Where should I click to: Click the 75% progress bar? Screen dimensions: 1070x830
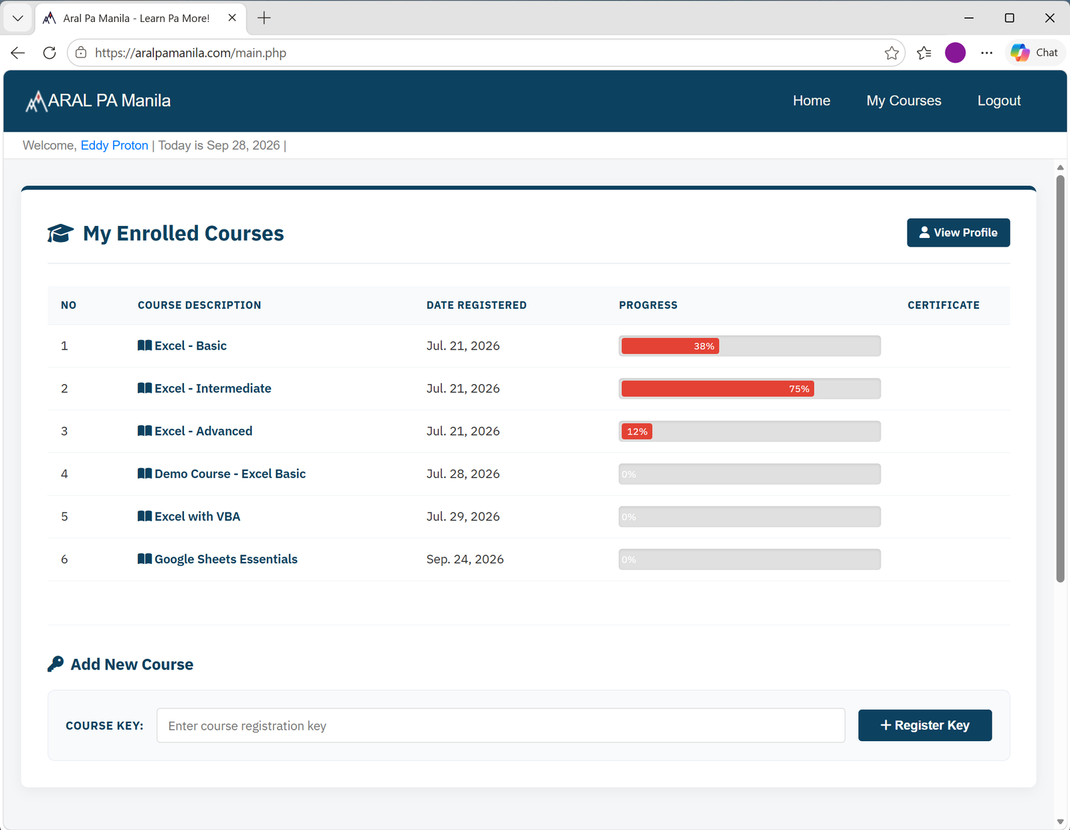pyautogui.click(x=750, y=388)
